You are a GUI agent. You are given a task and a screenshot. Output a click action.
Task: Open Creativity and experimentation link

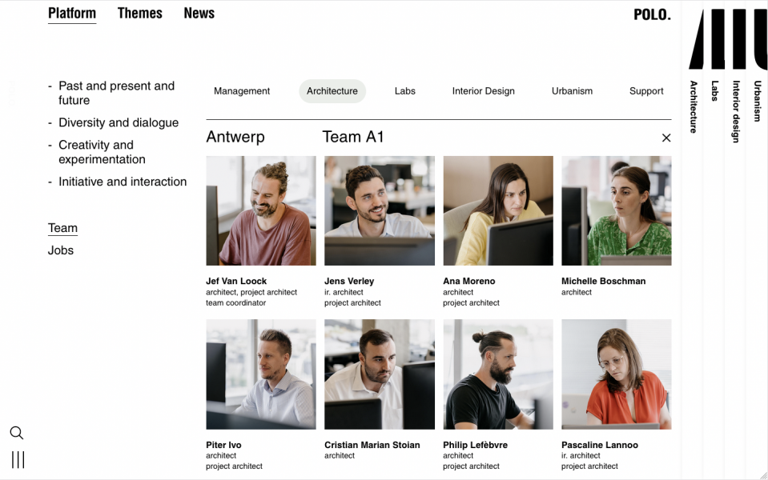(x=102, y=152)
